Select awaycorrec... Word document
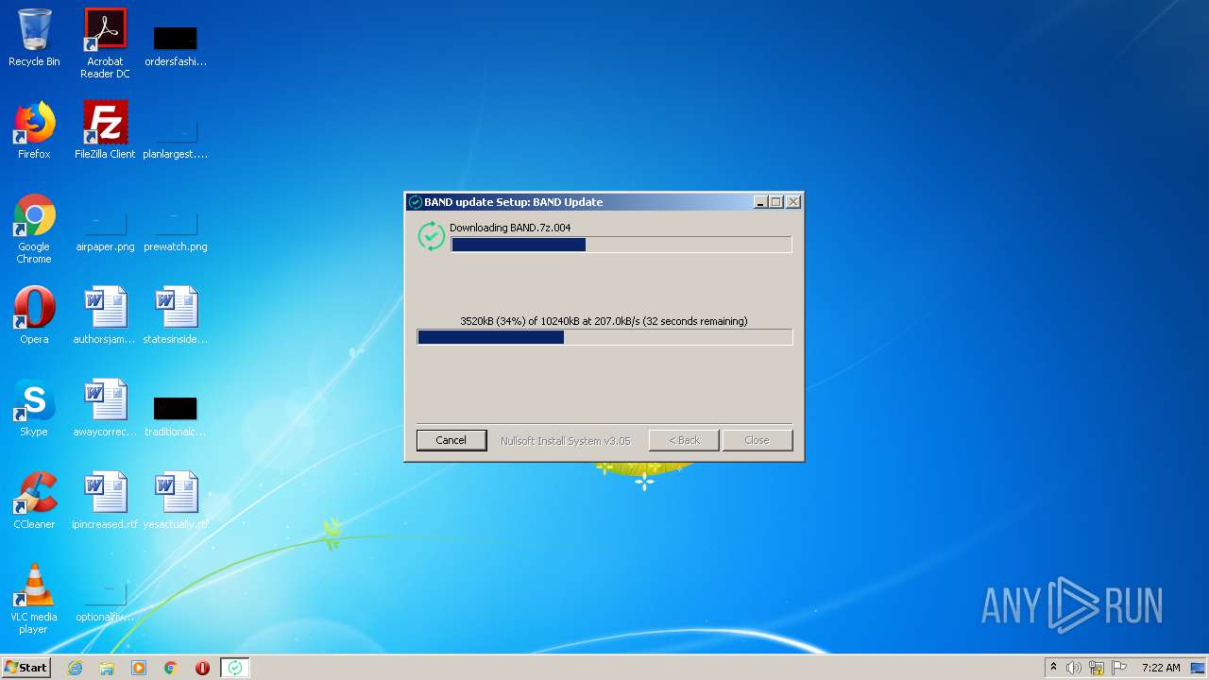The height and width of the screenshot is (680, 1209). coord(105,408)
